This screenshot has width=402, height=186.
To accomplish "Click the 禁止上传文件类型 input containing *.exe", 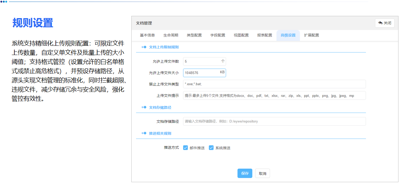I will point(274,84).
